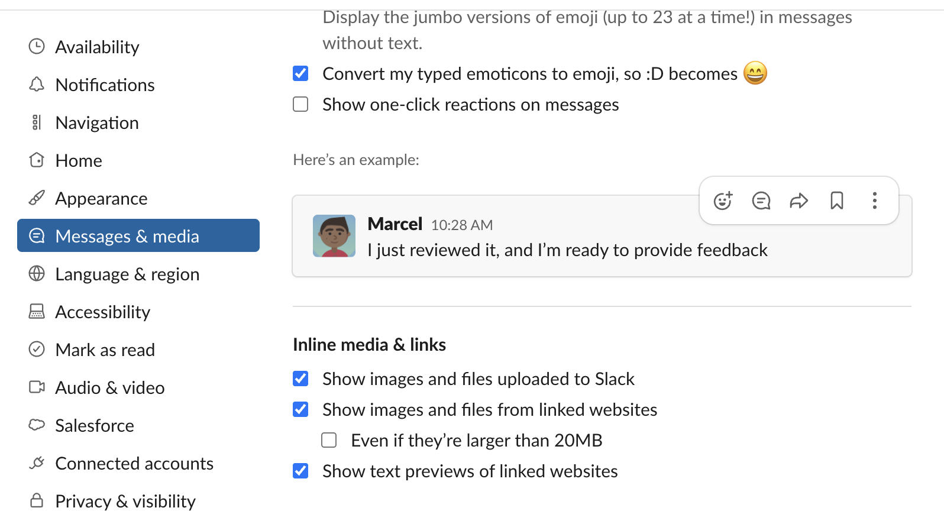Uncheck Show text previews of linked websites
Image resolution: width=944 pixels, height=511 pixels.
pyautogui.click(x=300, y=471)
